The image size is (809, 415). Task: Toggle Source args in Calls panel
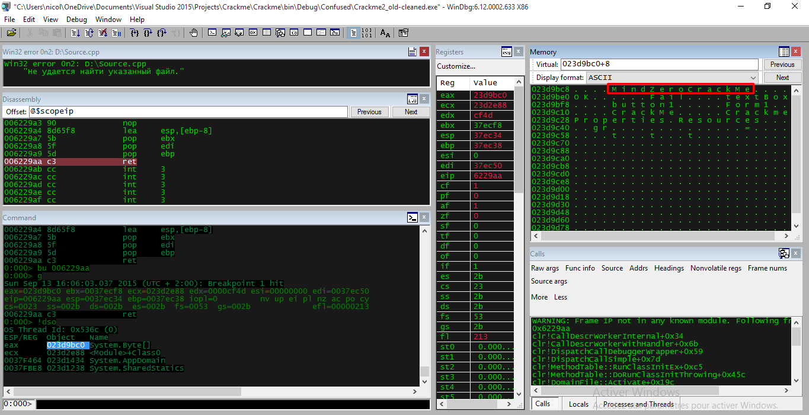click(549, 281)
